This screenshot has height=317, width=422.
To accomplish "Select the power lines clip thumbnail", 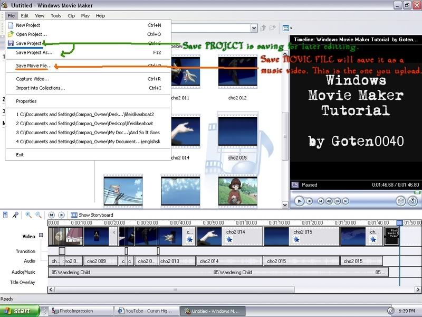I will pos(123,191).
